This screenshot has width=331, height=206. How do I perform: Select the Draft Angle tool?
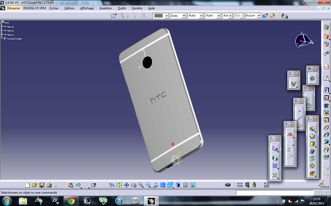coord(312,144)
